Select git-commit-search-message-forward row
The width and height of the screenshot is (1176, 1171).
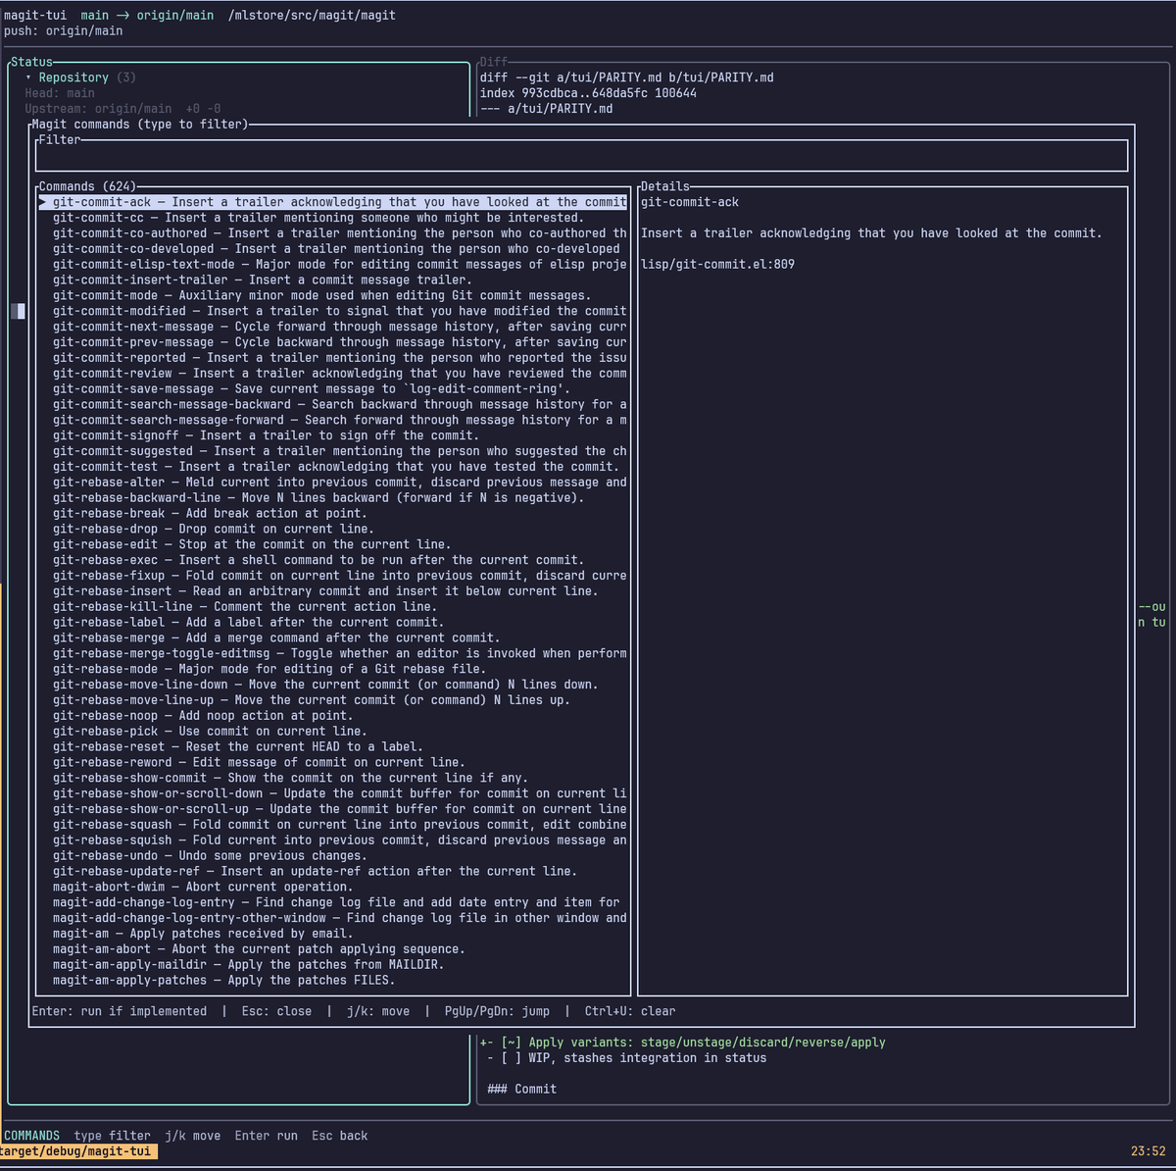click(333, 420)
